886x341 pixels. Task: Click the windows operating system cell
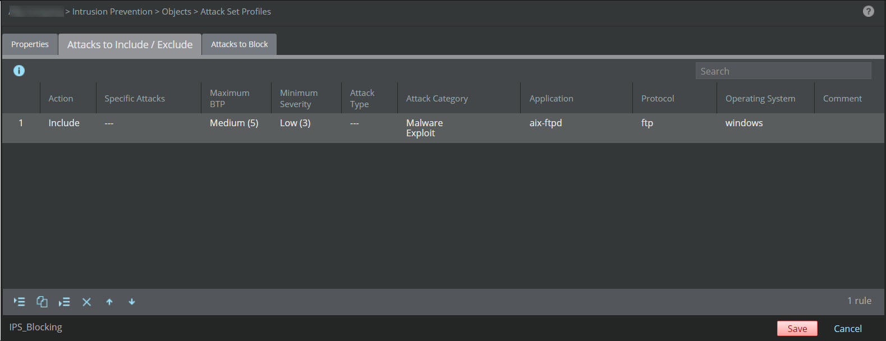click(744, 123)
